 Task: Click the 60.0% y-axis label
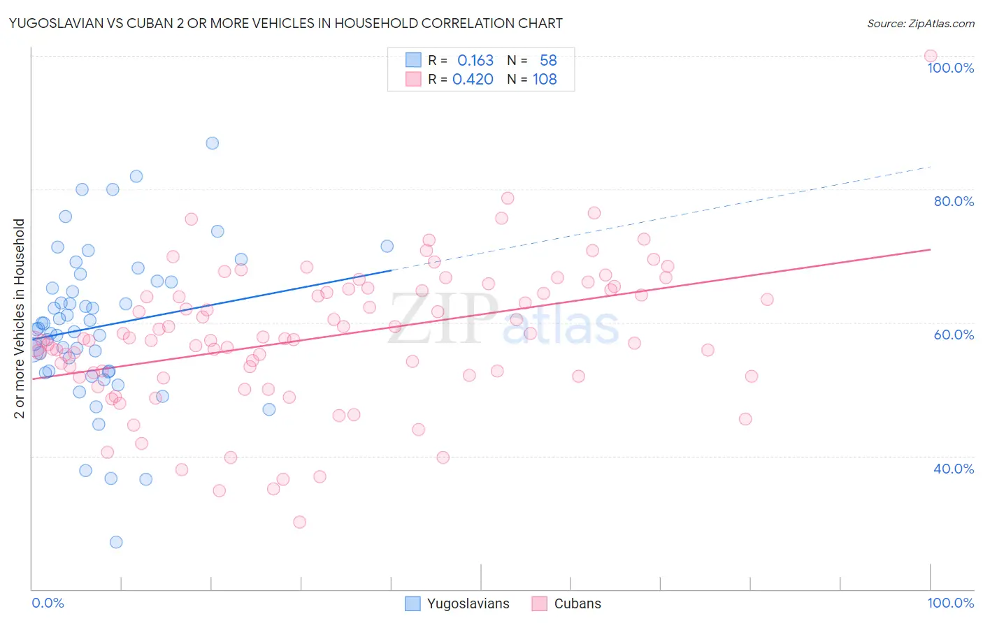pos(954,335)
